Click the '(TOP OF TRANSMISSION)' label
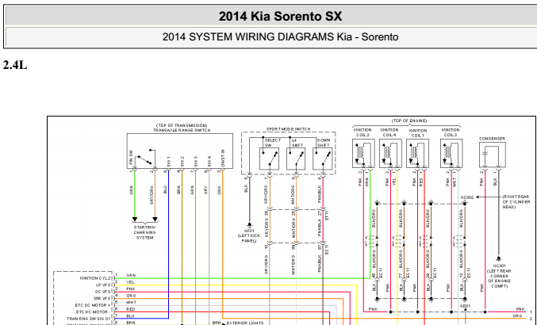 tap(182, 125)
